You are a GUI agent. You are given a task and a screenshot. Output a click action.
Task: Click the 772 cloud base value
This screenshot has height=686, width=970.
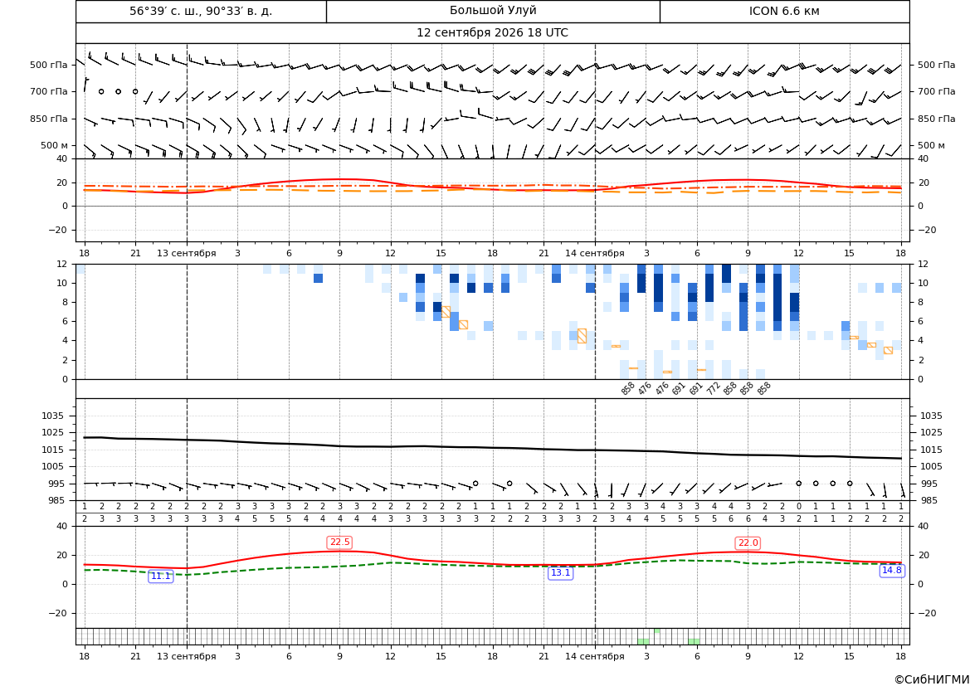click(x=714, y=388)
